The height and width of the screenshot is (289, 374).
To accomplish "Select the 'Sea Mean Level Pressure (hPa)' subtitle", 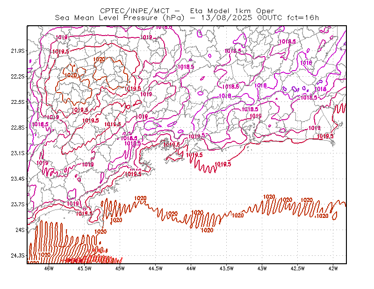I will pos(120,18).
